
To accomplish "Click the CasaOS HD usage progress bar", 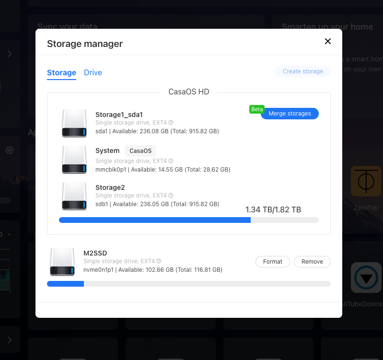I will click(189, 220).
